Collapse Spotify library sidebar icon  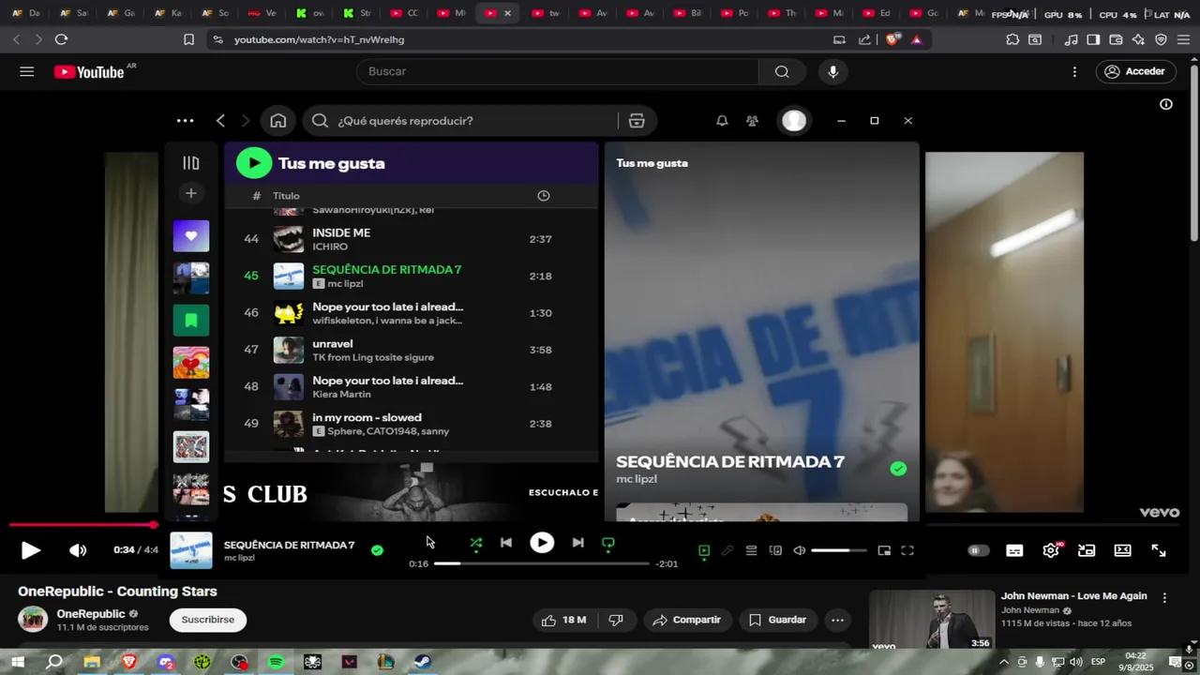click(x=191, y=163)
